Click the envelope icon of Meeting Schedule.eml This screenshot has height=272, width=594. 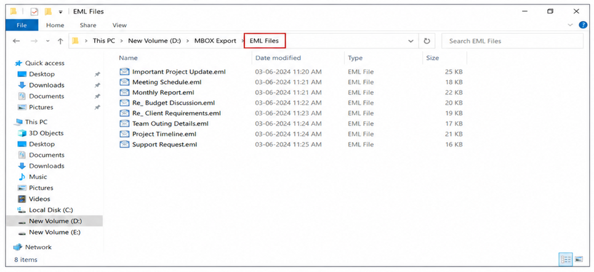[x=124, y=82]
